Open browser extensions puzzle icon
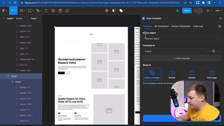Image resolution: width=224 pixels, height=126 pixels. (203, 3)
